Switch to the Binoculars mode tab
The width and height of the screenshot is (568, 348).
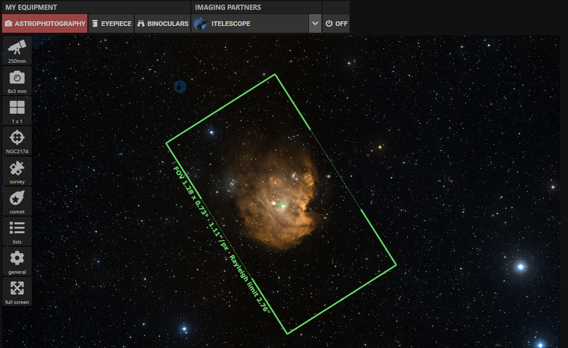[163, 24]
